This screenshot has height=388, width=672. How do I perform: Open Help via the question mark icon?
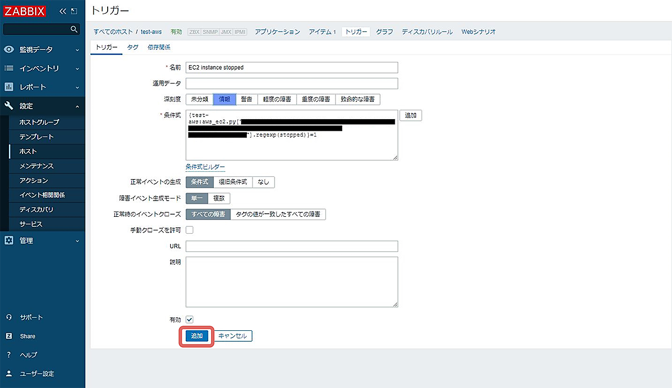9,355
